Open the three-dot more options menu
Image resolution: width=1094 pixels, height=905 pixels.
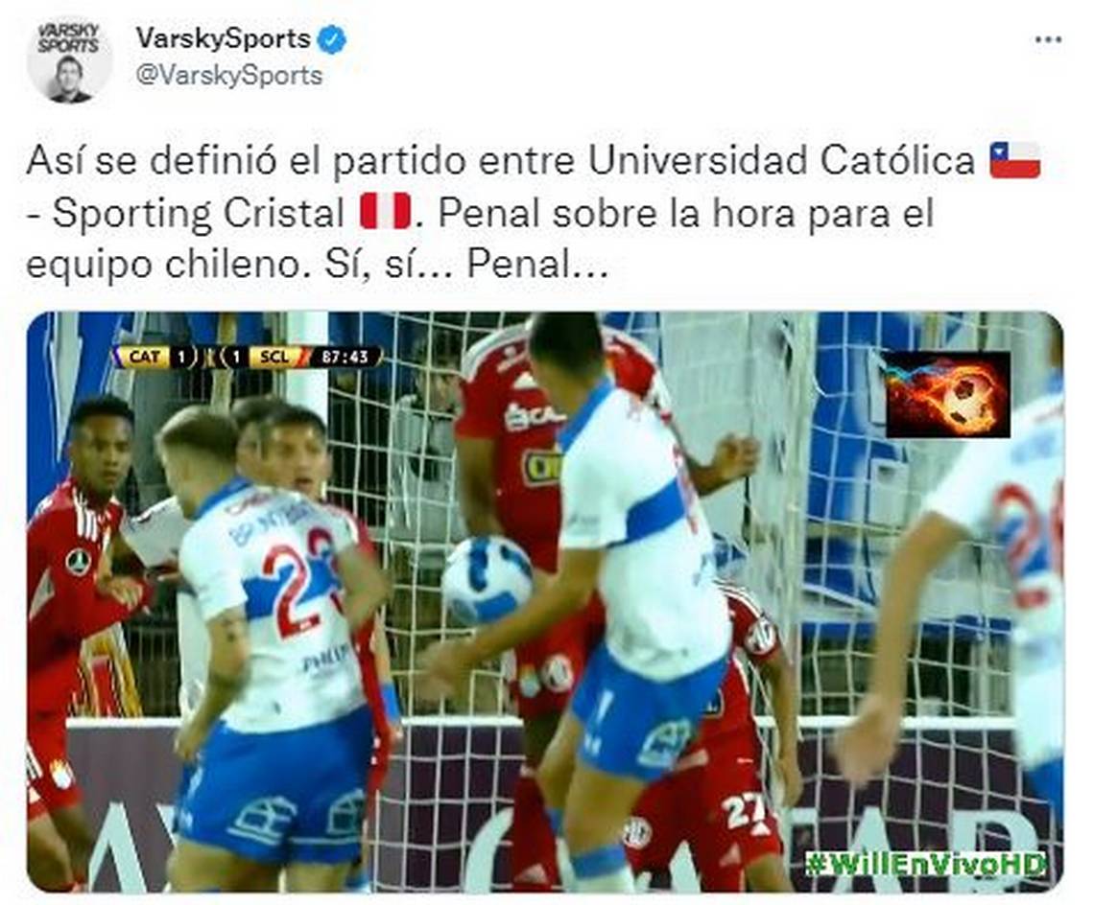coord(1048,39)
